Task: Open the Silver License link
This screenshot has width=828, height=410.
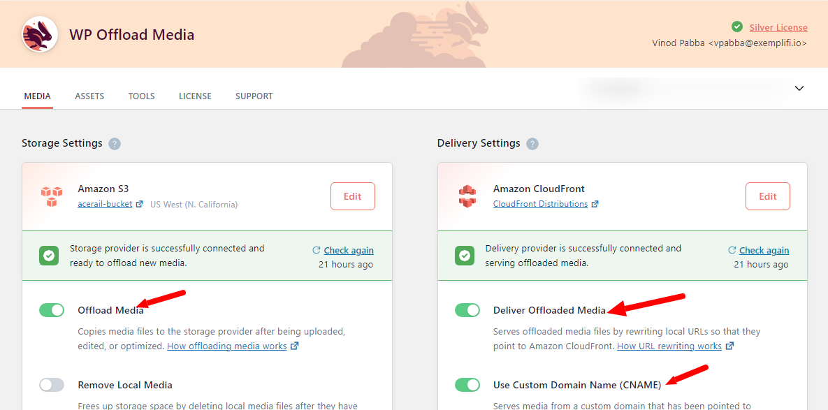Action: 778,27
